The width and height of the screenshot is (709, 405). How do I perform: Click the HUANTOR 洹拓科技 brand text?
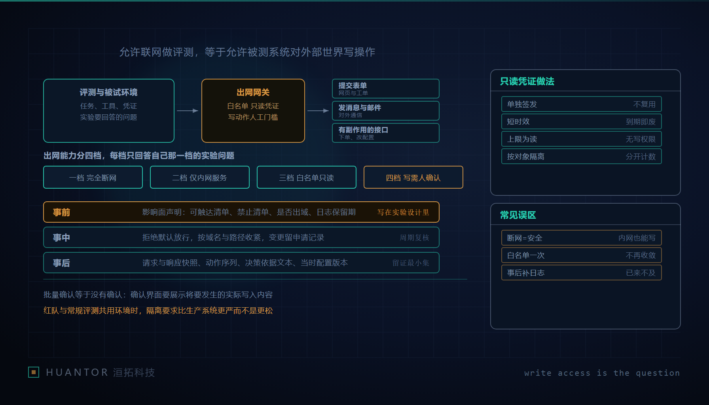pos(100,373)
